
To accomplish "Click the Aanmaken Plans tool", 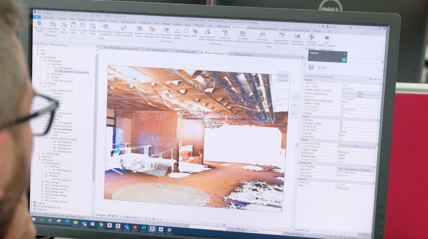I will tap(83, 28).
